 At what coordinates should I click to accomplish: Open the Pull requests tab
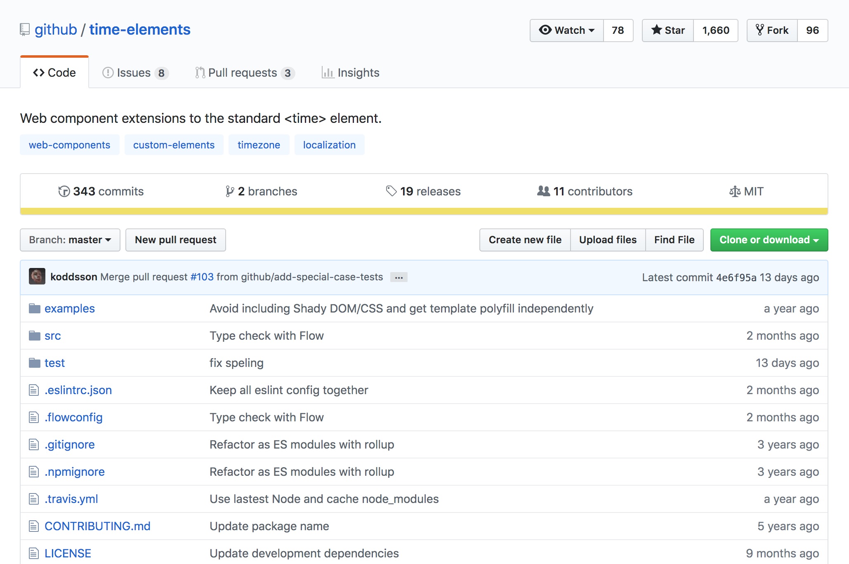coord(245,73)
